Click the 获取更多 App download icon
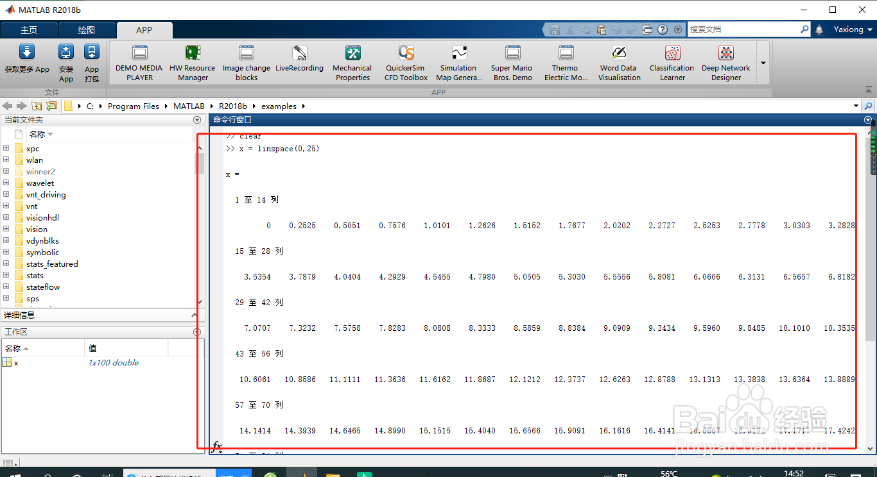Screen dimensions: 877x477 pyautogui.click(x=27, y=52)
